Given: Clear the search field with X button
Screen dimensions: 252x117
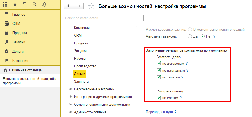Looking at the screenshot, I should click(x=141, y=18).
